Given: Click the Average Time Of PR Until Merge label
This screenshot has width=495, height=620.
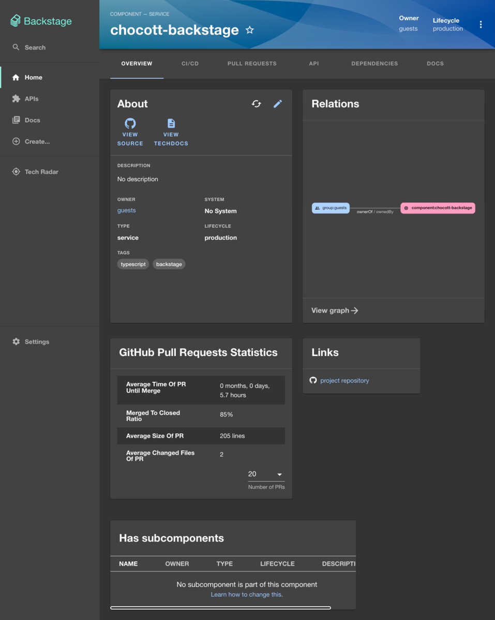Looking at the screenshot, I should pyautogui.click(x=156, y=388).
